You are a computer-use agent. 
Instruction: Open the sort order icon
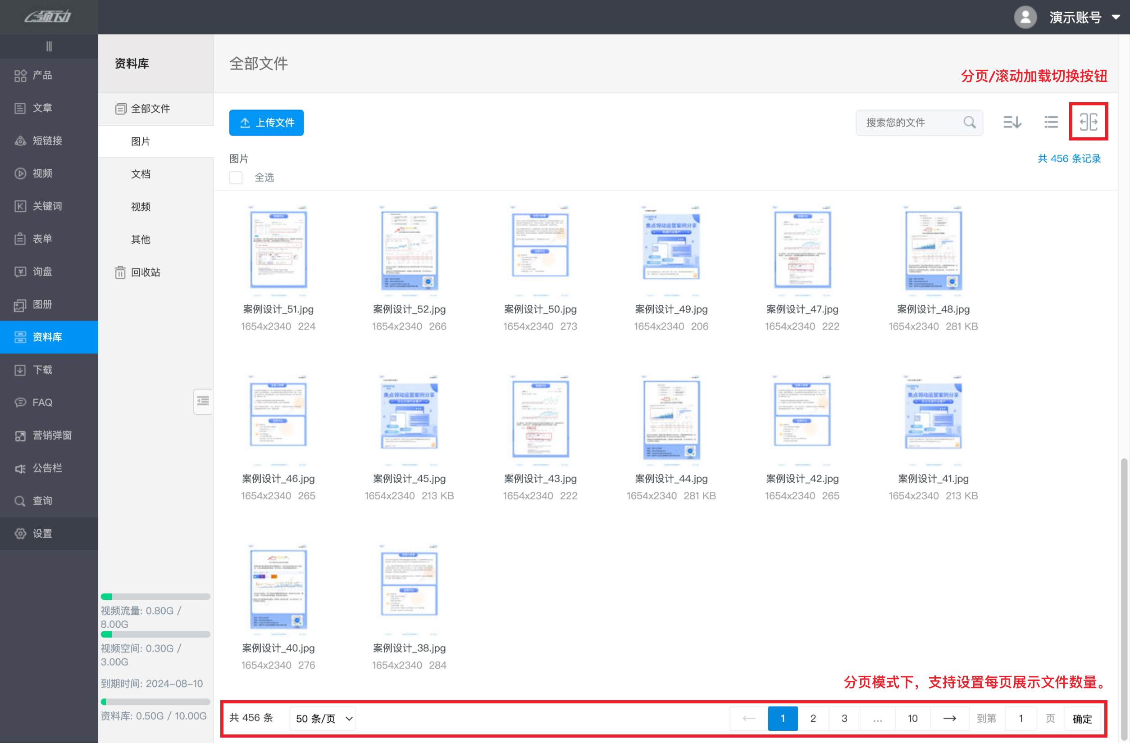pyautogui.click(x=1012, y=122)
